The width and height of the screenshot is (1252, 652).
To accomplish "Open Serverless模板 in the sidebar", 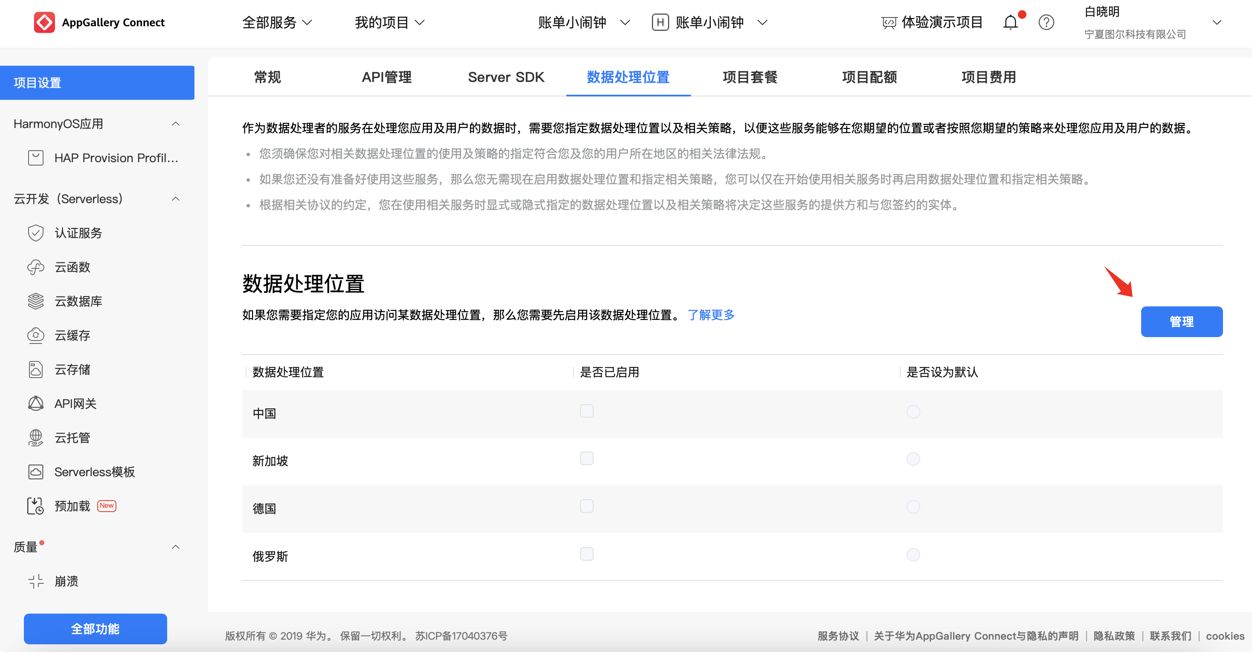I will coord(94,472).
